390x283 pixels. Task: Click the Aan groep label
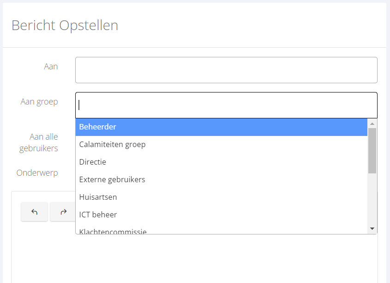pos(39,102)
